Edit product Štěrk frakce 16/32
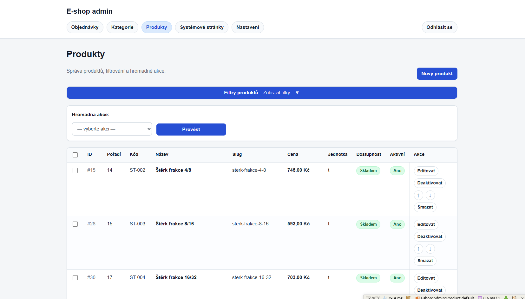The width and height of the screenshot is (525, 299). tap(426, 278)
